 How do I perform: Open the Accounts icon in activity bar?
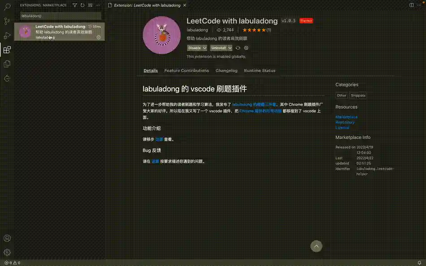point(7,238)
